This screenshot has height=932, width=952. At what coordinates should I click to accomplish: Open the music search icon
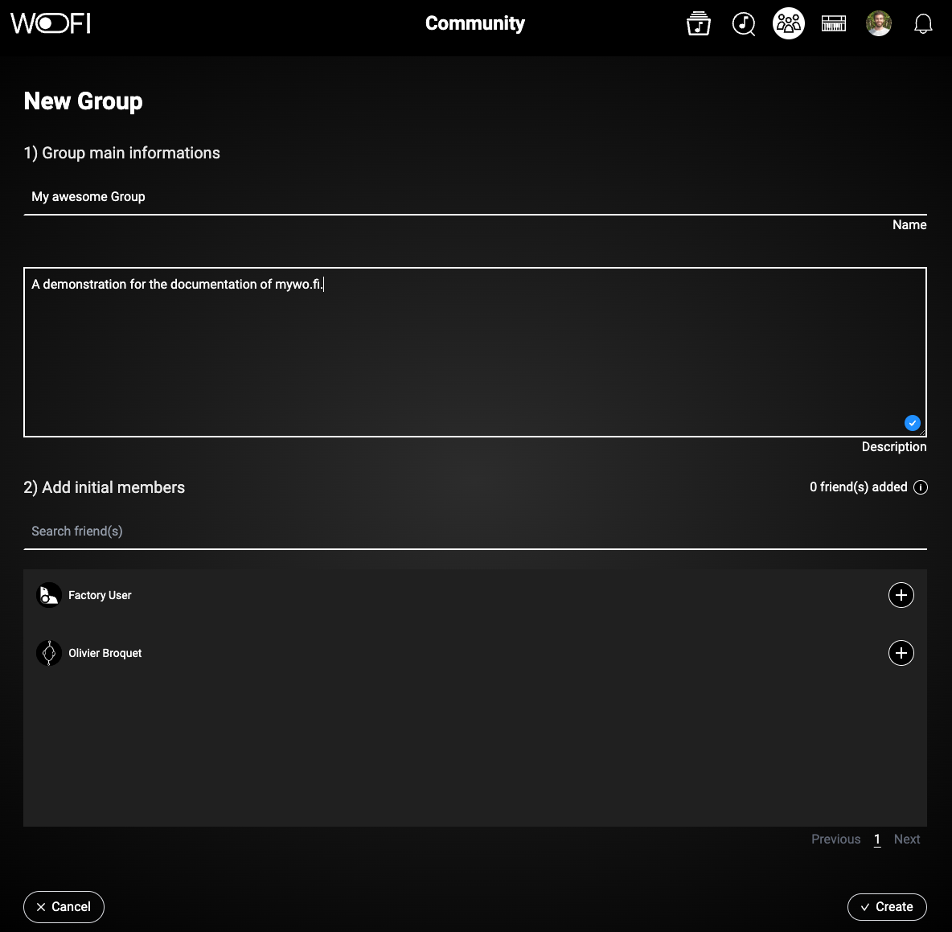point(744,24)
